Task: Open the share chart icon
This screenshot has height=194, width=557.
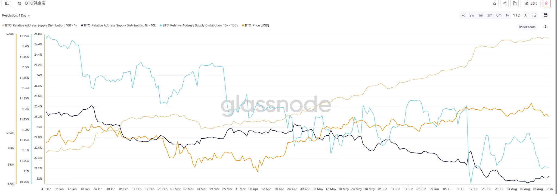Action: (505, 3)
